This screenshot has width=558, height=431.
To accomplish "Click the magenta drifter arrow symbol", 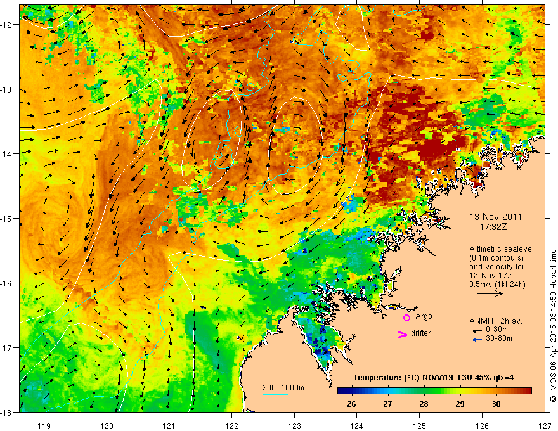I will tap(402, 334).
